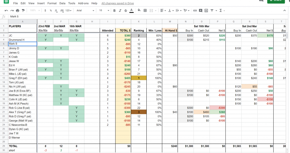Open the font size 10 dropdown
Image resolution: width=290 pixels, height=153 pixels.
click(x=103, y=10)
